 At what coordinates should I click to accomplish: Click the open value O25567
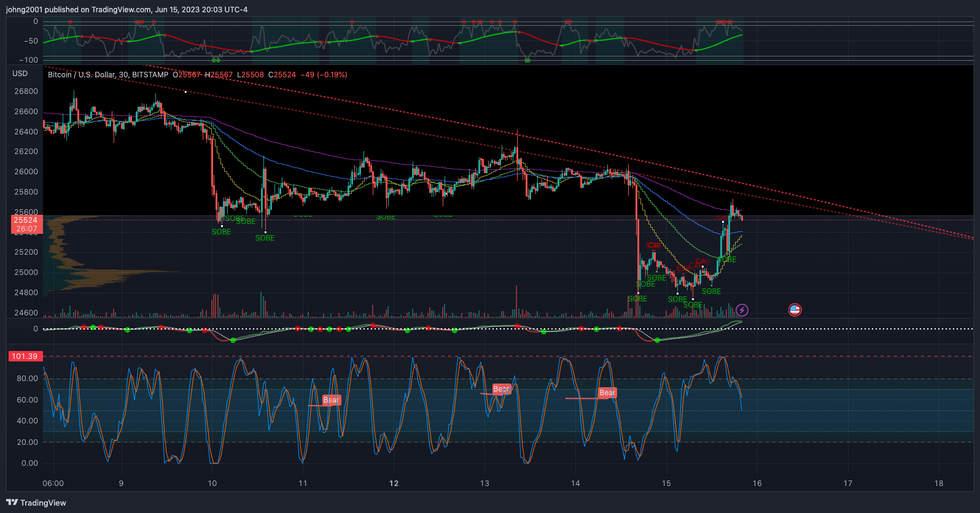[x=187, y=75]
